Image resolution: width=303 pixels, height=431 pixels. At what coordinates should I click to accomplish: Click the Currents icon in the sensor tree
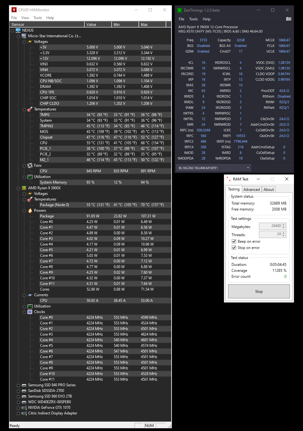click(x=30, y=295)
